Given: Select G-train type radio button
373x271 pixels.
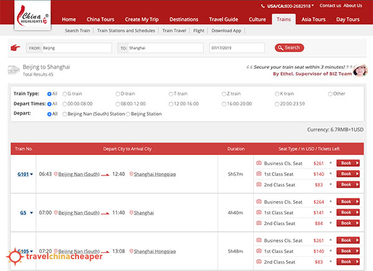Looking at the screenshot, I should point(65,94).
